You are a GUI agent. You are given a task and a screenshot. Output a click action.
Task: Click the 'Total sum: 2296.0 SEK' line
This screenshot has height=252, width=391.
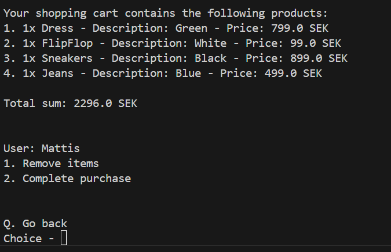click(70, 103)
